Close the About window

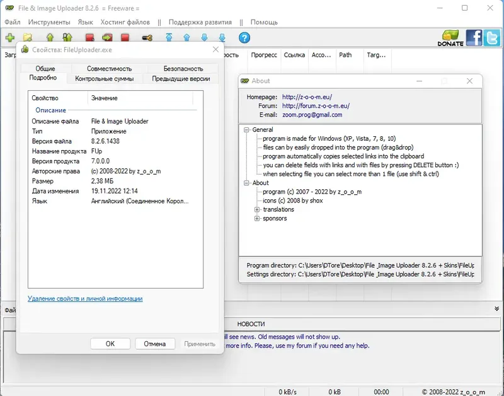click(469, 81)
